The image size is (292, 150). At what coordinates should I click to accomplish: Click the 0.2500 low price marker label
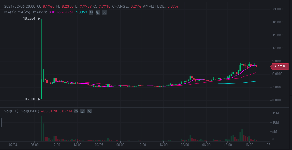point(30,99)
